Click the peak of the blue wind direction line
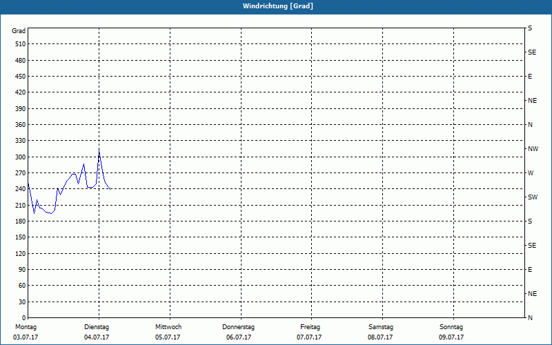Screen dimensions: 552x345 point(99,149)
